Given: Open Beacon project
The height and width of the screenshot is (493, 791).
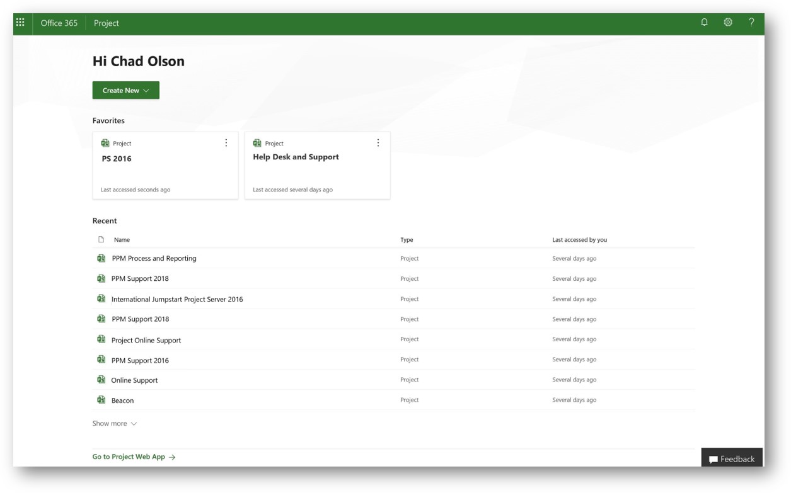Looking at the screenshot, I should [122, 400].
